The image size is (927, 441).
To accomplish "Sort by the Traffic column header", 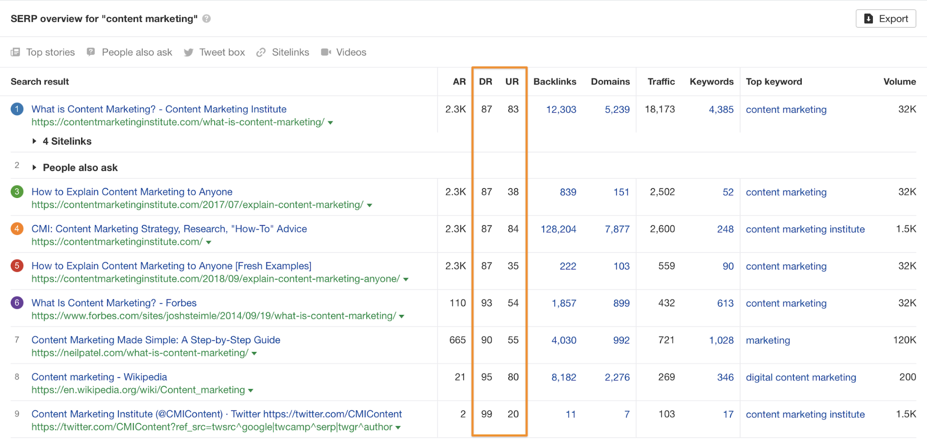I will [661, 82].
